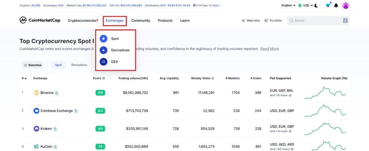Click the reserves badge beside Binance
This screenshot has width=369, height=151.
tap(57, 93)
